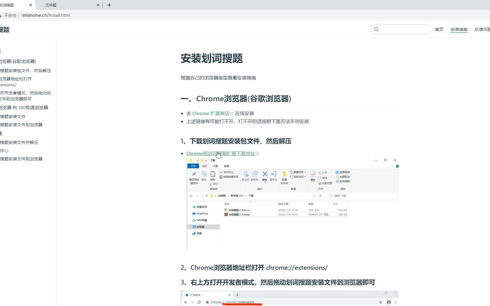
Task: Jump to sidebar item 中心
Action: coord(4,151)
